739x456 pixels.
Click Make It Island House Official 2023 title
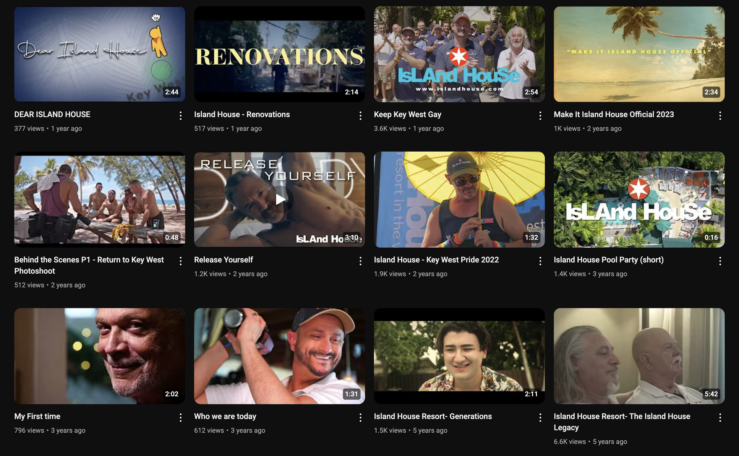click(x=614, y=114)
